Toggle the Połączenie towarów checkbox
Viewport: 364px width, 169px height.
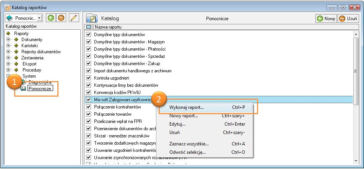click(x=89, y=114)
